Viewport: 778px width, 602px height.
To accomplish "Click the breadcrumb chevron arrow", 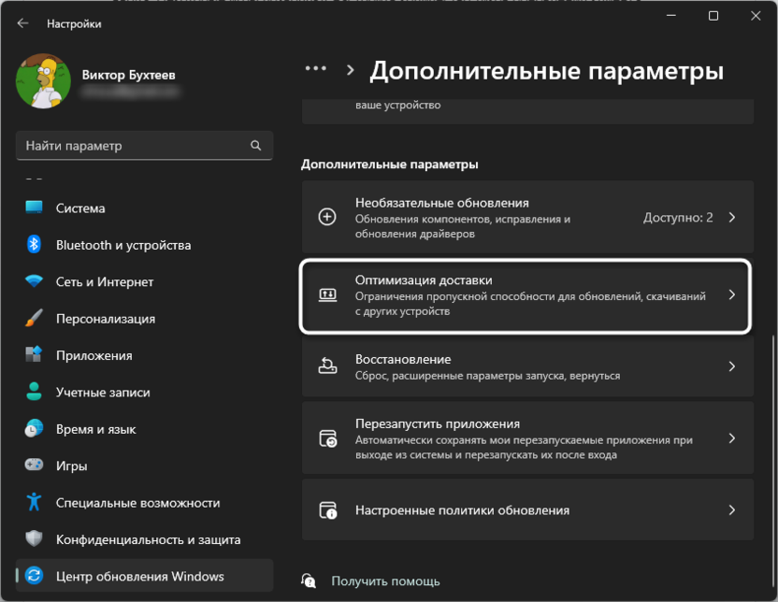I will 351,70.
